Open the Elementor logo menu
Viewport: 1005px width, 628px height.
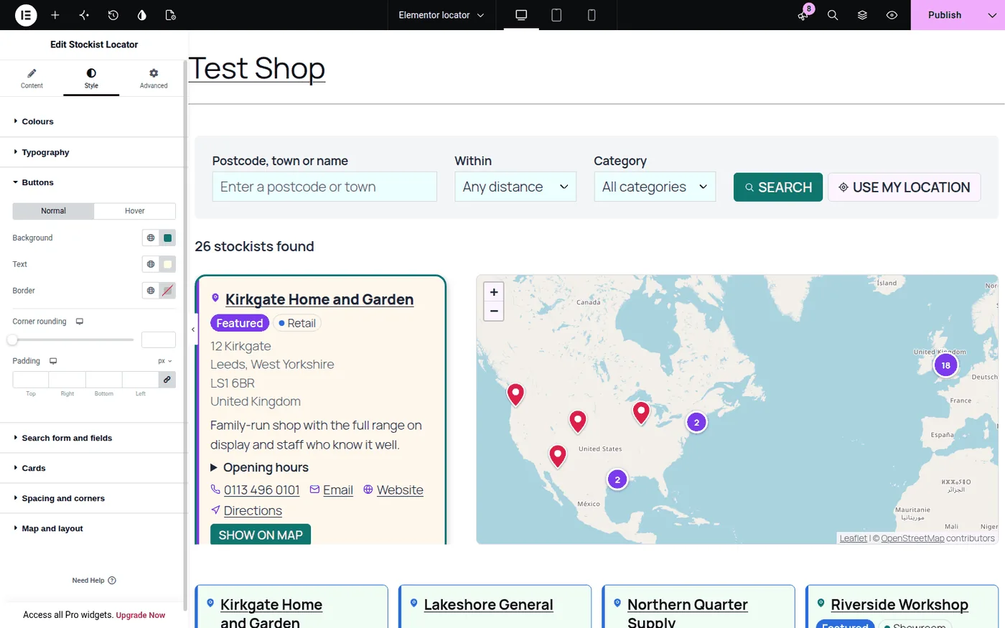26,15
